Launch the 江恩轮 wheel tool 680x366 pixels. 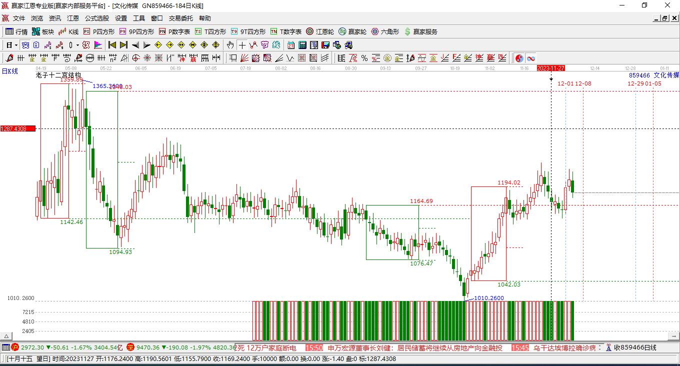(x=320, y=31)
